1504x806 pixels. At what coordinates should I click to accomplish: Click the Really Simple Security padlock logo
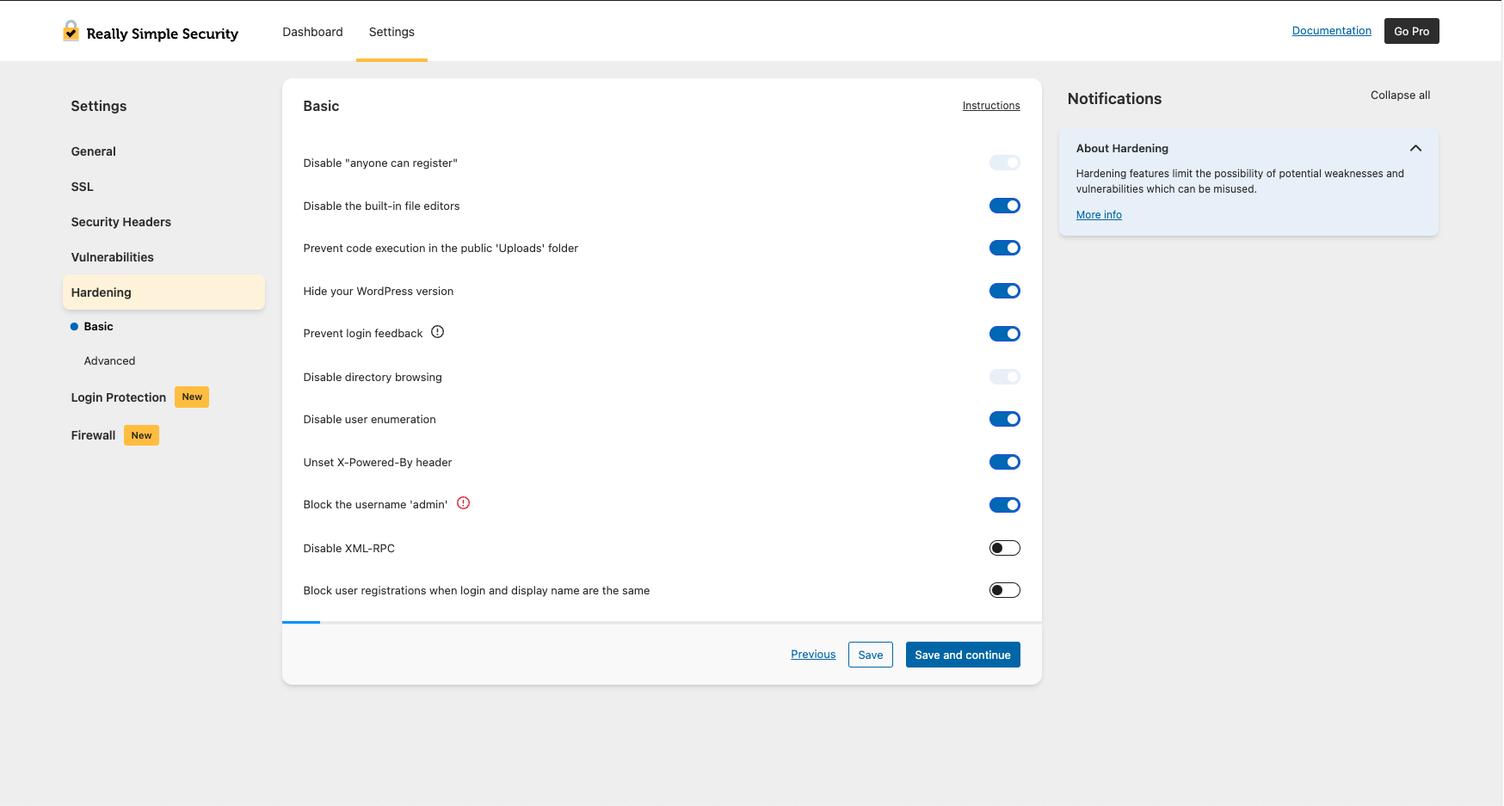pos(71,31)
